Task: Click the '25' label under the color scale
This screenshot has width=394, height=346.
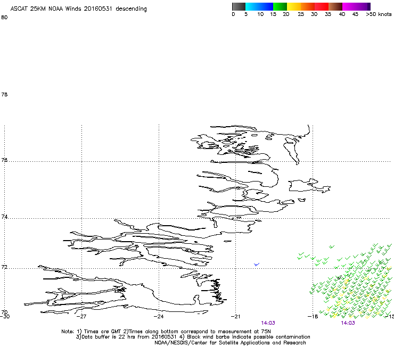Action: [x=301, y=14]
